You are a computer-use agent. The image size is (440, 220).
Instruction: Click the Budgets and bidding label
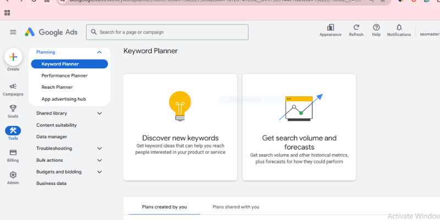(x=59, y=172)
